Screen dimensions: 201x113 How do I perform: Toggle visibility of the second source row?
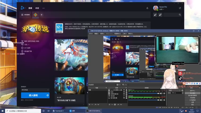(x=124, y=92)
